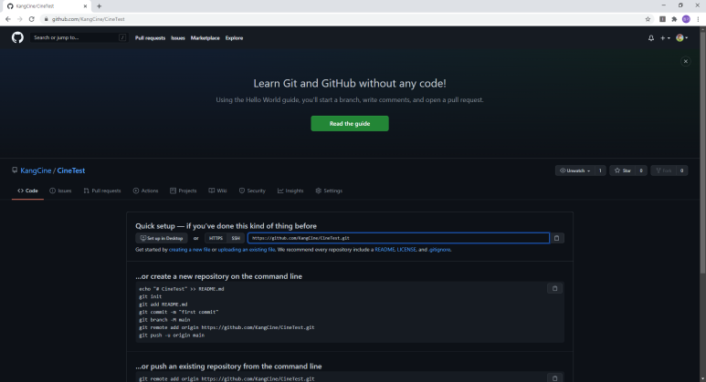Open the reading list icon in toolbar
The width and height of the screenshot is (706, 382).
pos(662,19)
